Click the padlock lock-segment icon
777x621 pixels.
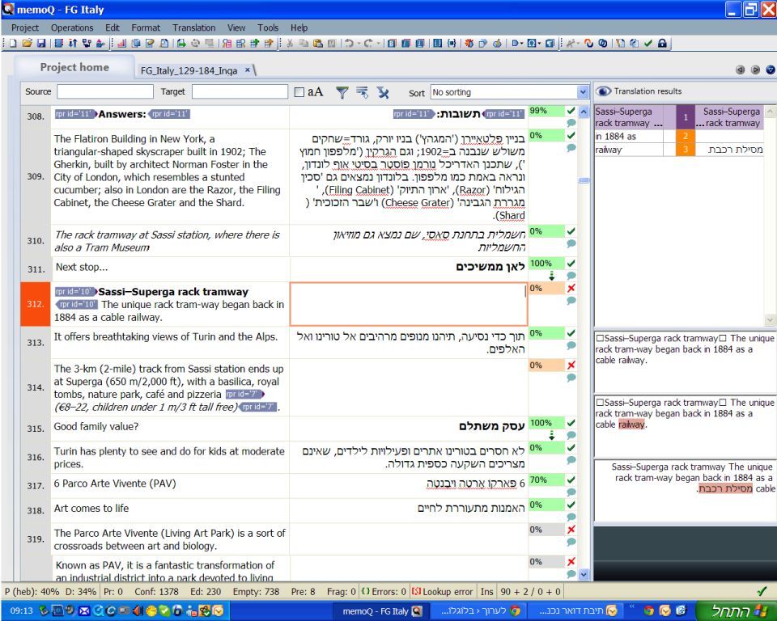point(661,44)
